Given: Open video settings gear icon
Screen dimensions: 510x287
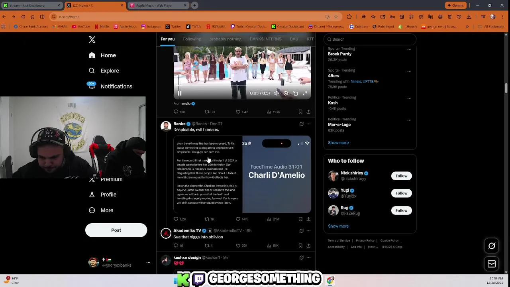Looking at the screenshot, I should pos(286,93).
